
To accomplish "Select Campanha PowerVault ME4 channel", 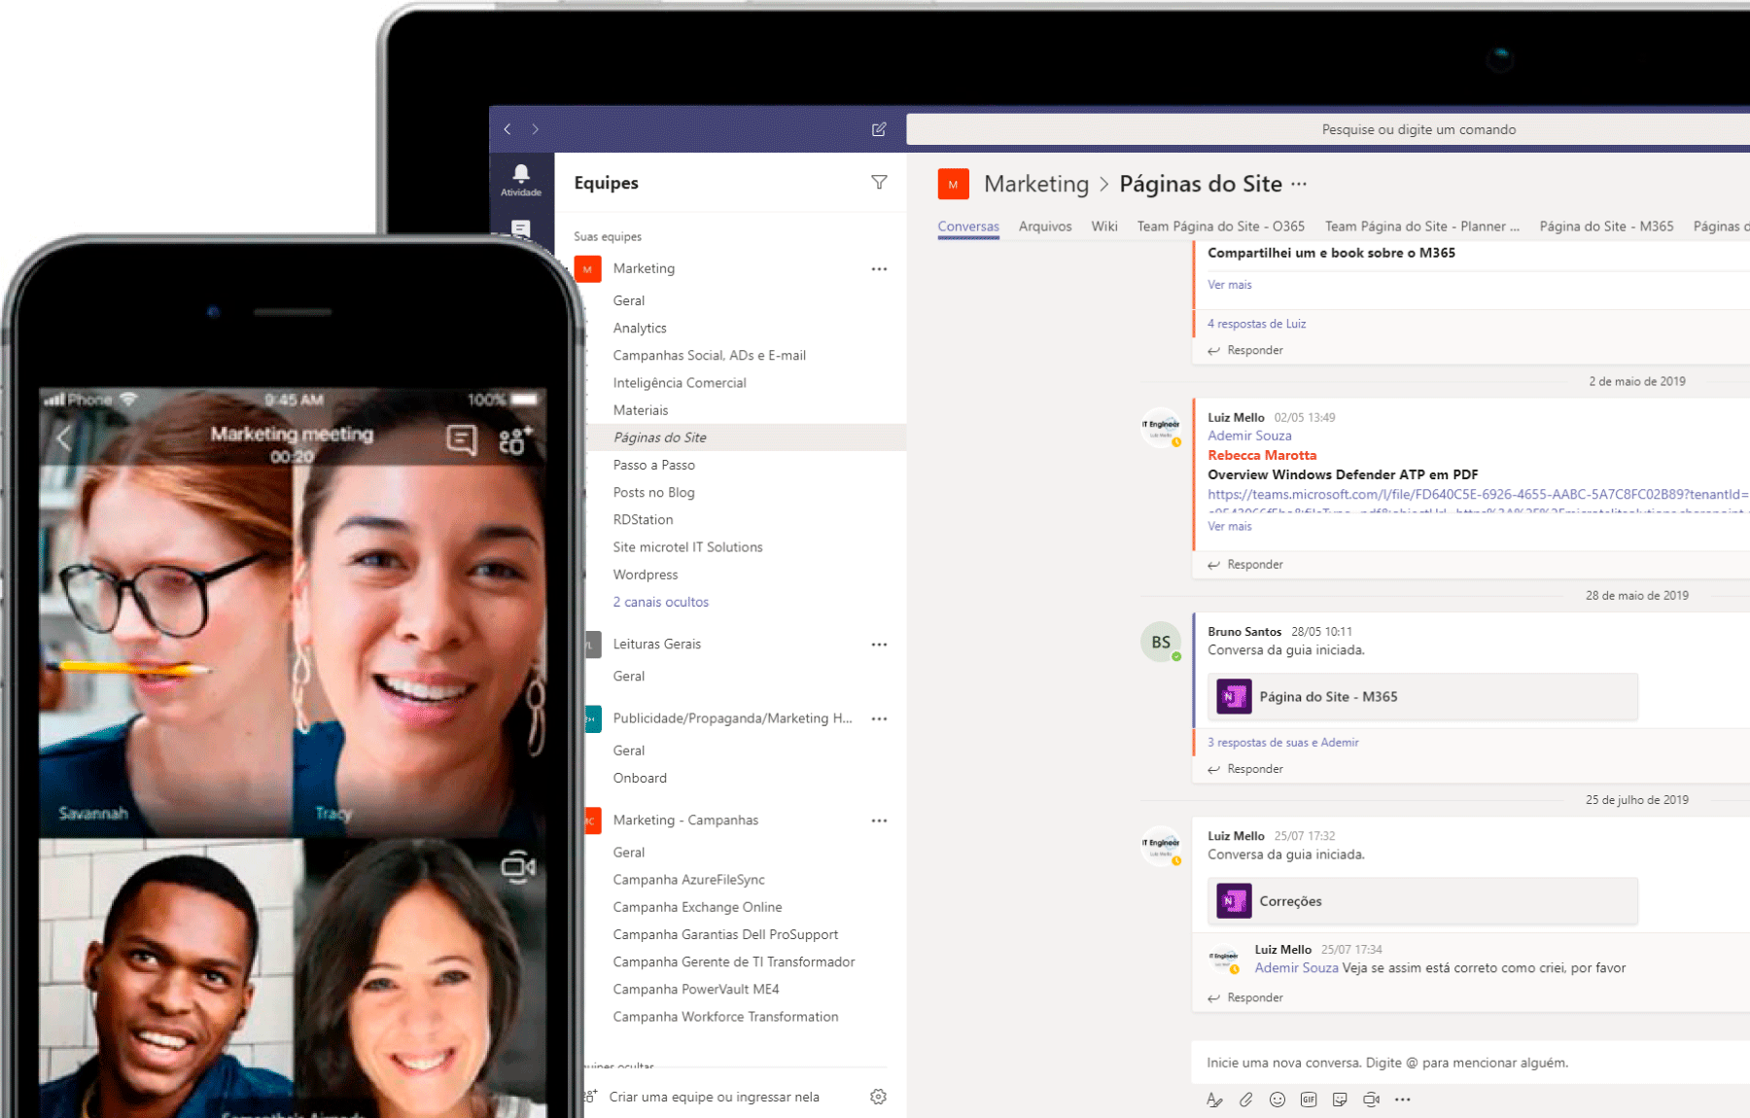I will [x=696, y=990].
